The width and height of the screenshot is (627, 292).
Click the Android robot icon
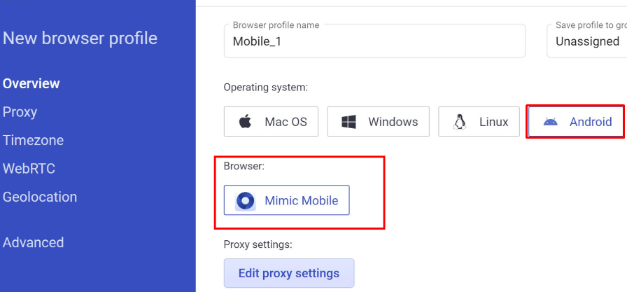[550, 122]
